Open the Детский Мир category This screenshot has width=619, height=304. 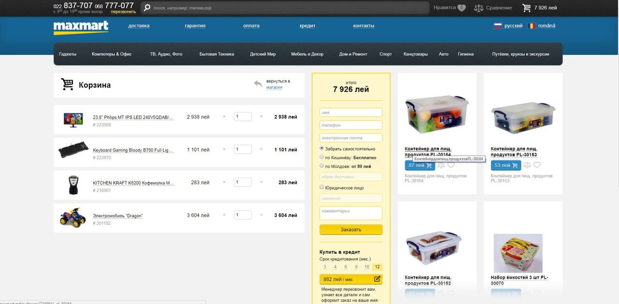point(263,54)
